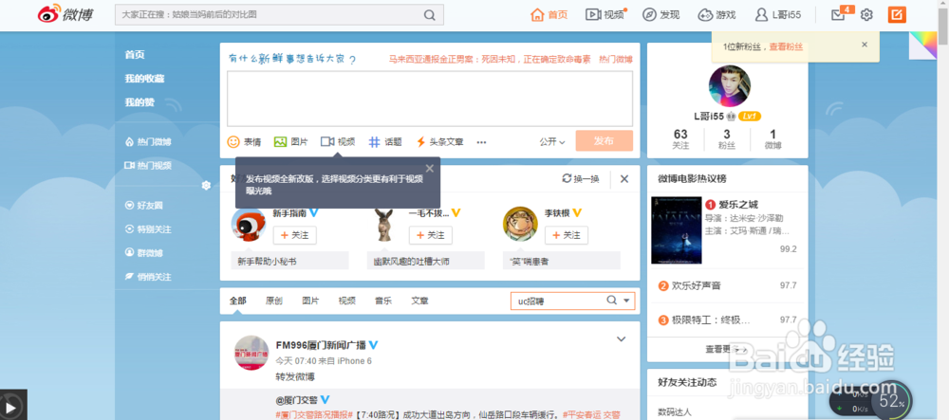Open the 公开 visibility dropdown
The width and height of the screenshot is (949, 420).
pos(552,142)
